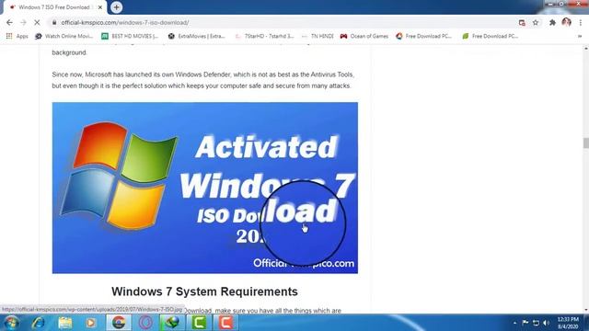Click the page vertical scrollbar thumb
The image size is (589, 331).
tap(585, 143)
